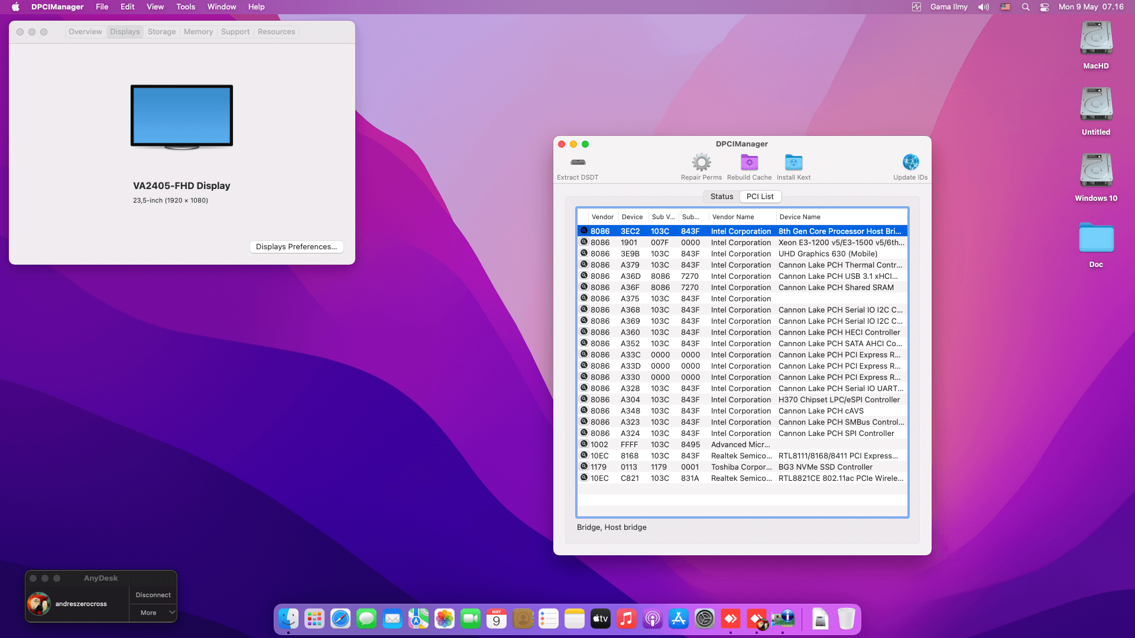
Task: Select the Advanced Micr... vendor row
Action: coord(742,445)
